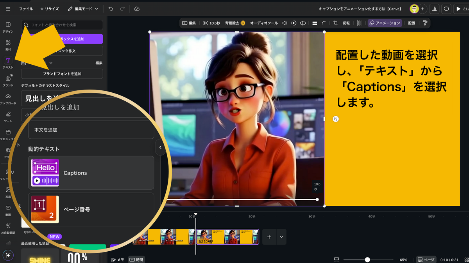Image resolution: width=469 pixels, height=263 pixels.
Task: Expand the add page dropdown arrow
Action: tap(281, 237)
